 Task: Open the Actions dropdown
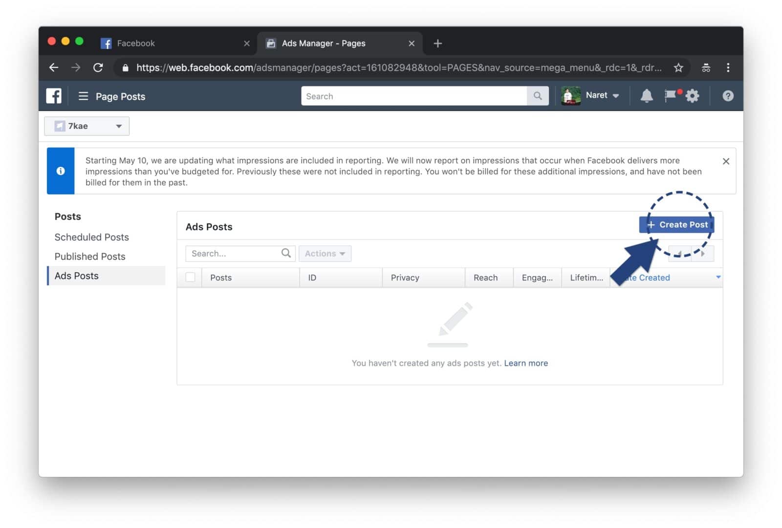point(325,253)
